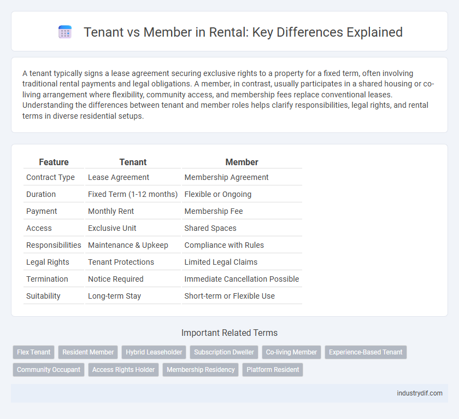Open the Access Rights Holder tag
Viewport: 459px width, 419px height.
123,370
